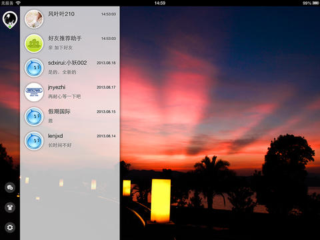Click the timestamp beside 风叶叶210

[109, 14]
